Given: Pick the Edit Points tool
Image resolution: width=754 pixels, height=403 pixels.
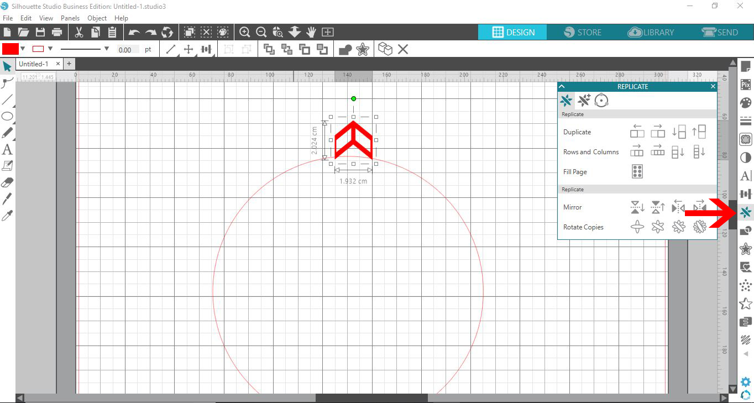Looking at the screenshot, I should coord(7,83).
